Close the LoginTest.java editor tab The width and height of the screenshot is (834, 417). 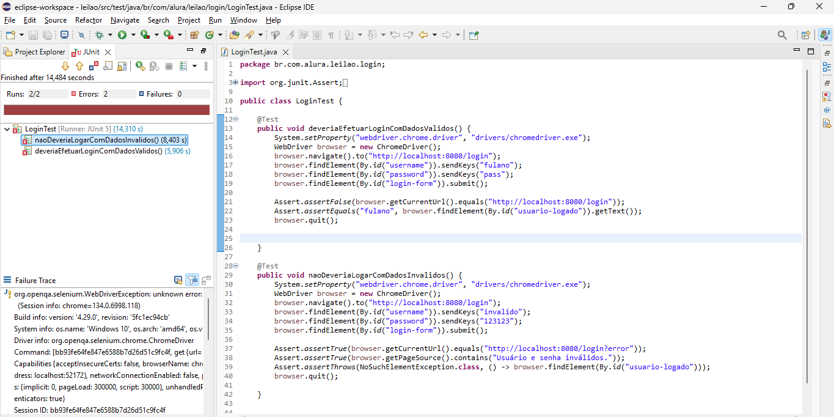click(x=285, y=52)
